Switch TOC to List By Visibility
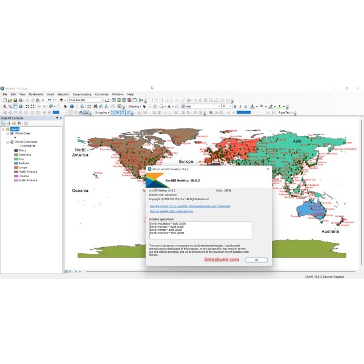 (14, 124)
